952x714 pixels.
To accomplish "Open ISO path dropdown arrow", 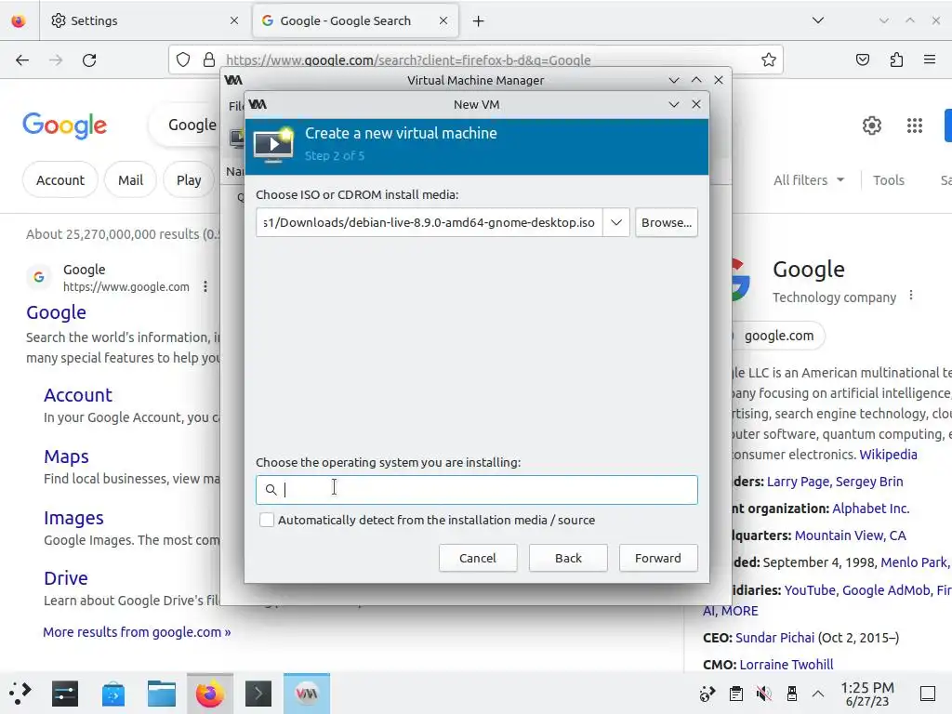I will (616, 223).
